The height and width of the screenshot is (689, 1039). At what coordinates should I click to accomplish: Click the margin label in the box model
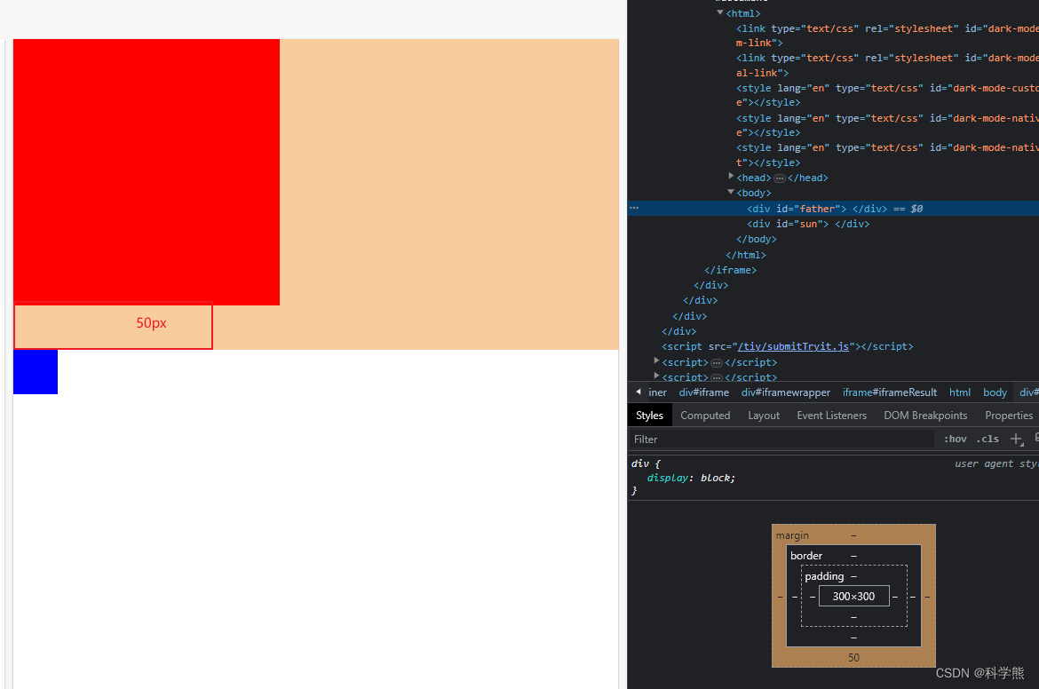pyautogui.click(x=792, y=535)
